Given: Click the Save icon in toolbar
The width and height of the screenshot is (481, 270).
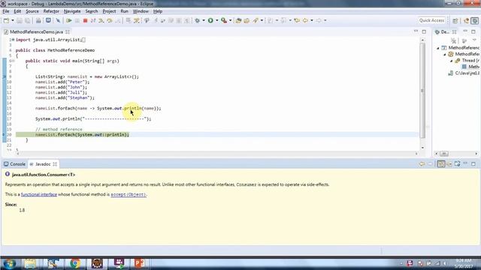Looking at the screenshot, I should tap(20, 20).
